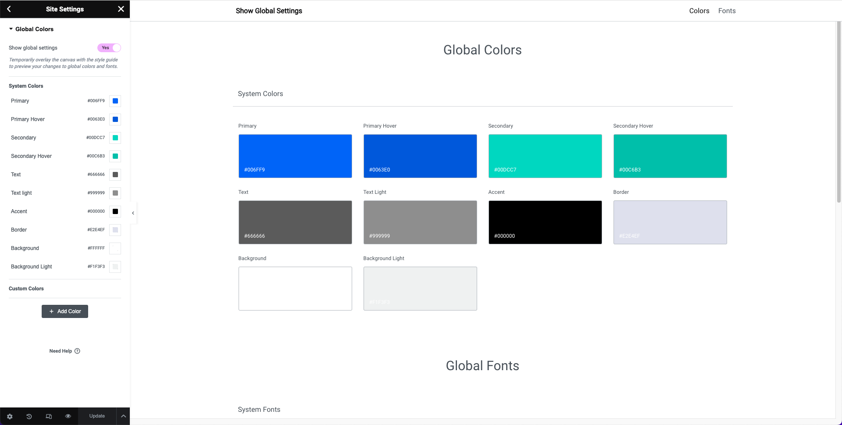This screenshot has width=842, height=425.
Task: Click the help question-mark icon
Action: [78, 351]
